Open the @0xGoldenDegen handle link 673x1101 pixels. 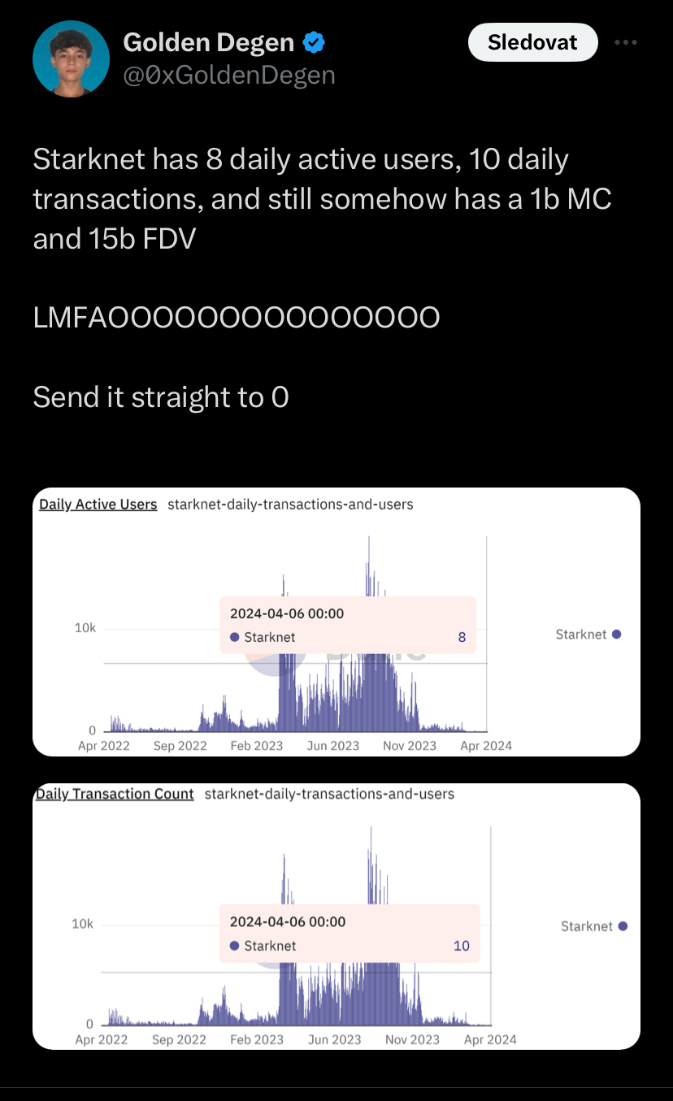tap(228, 75)
